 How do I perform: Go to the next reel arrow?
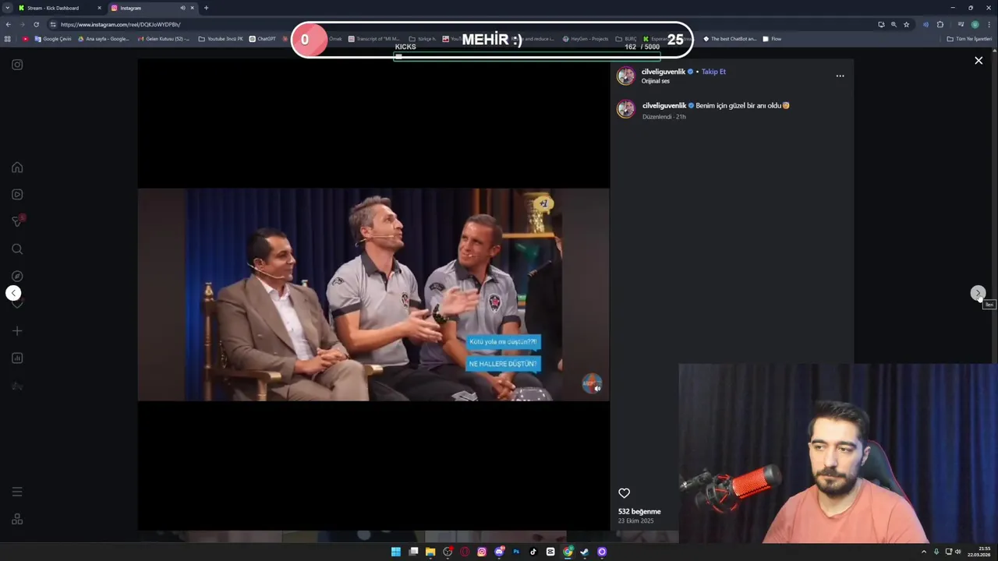pos(978,293)
